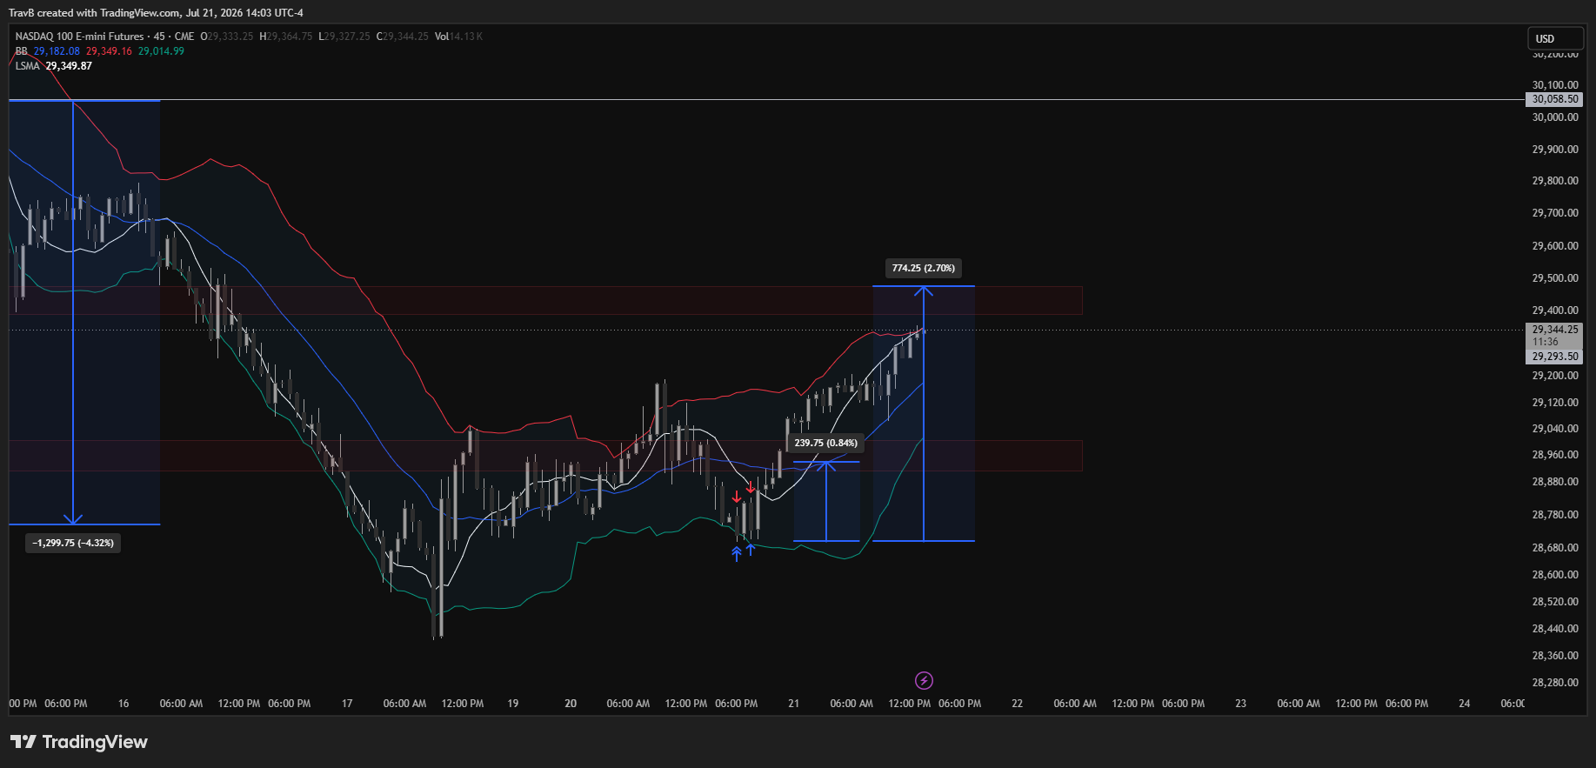Click the close price C29,344.25 in header
Viewport: 1596px width, 768px height.
[402, 37]
